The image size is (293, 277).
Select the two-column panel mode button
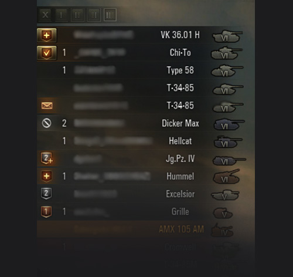pyautogui.click(x=77, y=15)
